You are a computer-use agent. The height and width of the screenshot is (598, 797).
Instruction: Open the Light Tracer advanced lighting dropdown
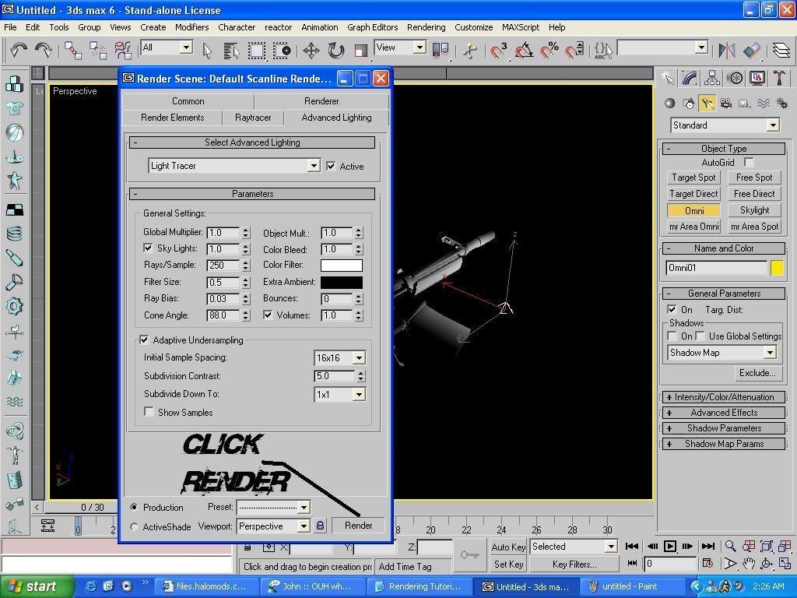pyautogui.click(x=314, y=166)
